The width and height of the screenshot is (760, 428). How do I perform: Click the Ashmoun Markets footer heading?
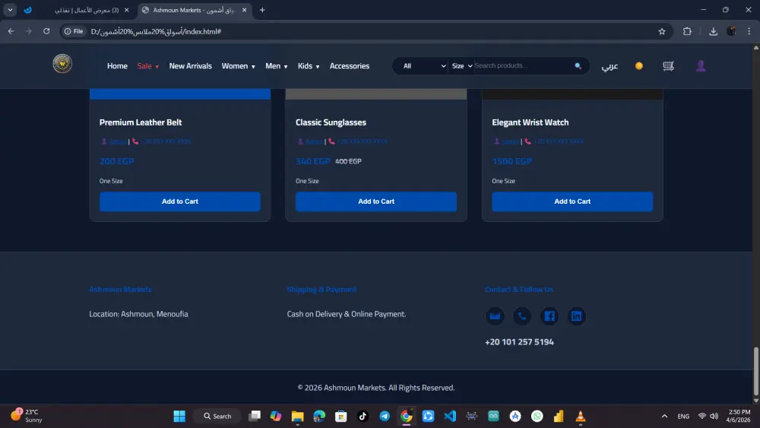click(120, 290)
